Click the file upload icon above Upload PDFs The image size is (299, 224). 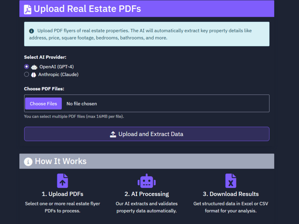pos(62,181)
